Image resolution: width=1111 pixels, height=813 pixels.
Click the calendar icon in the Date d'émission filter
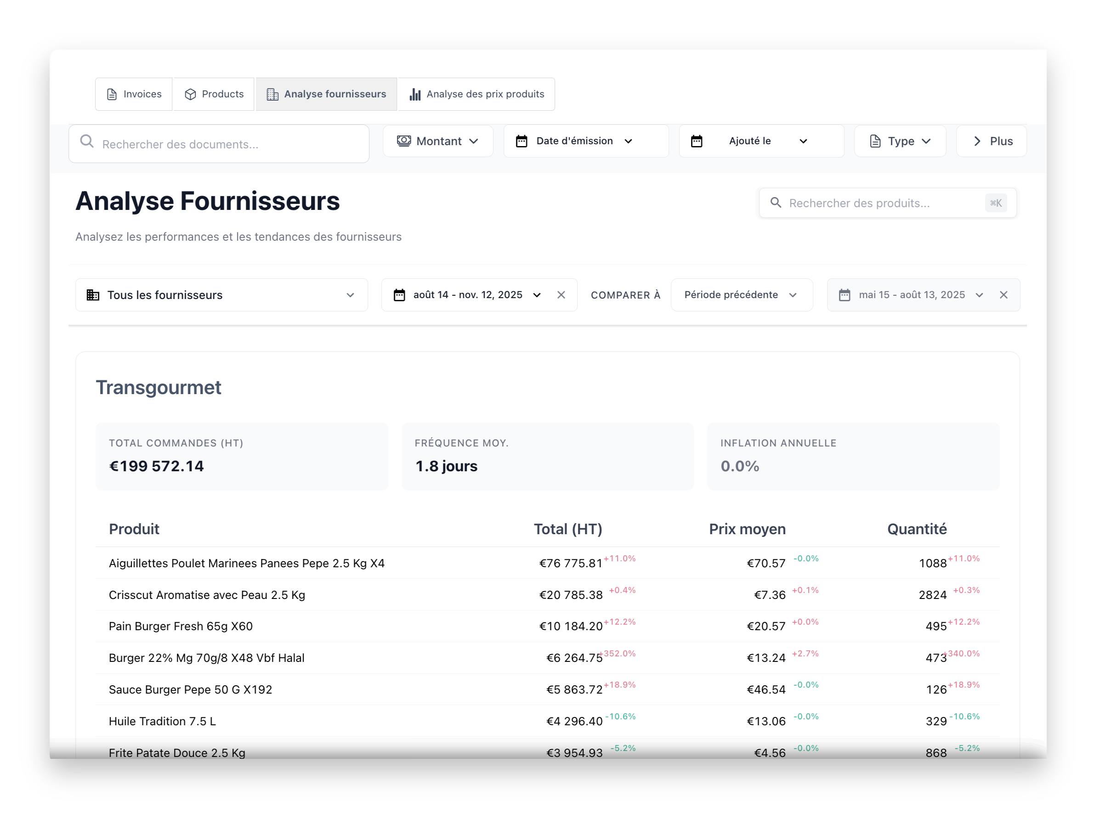pyautogui.click(x=521, y=141)
